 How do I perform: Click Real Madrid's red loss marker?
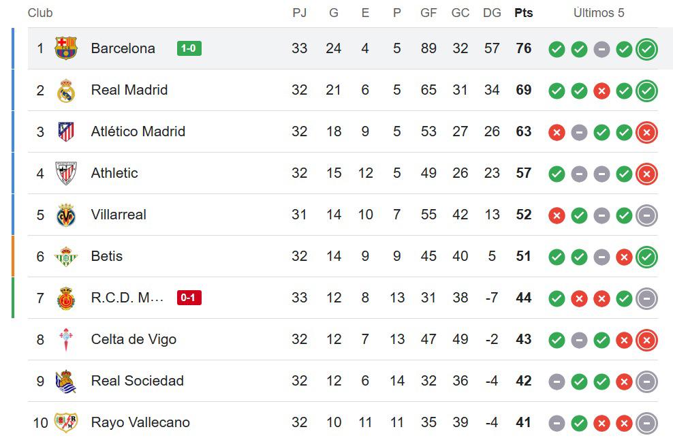click(x=601, y=91)
